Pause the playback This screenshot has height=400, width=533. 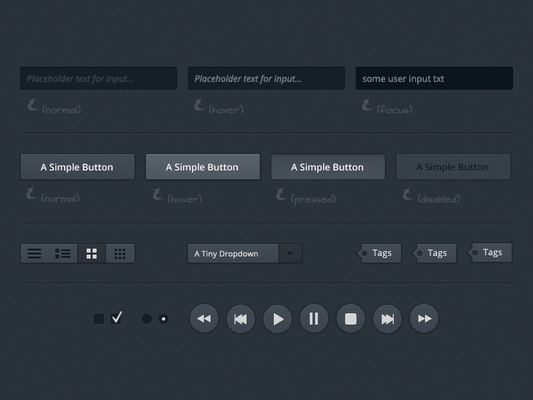pos(314,319)
